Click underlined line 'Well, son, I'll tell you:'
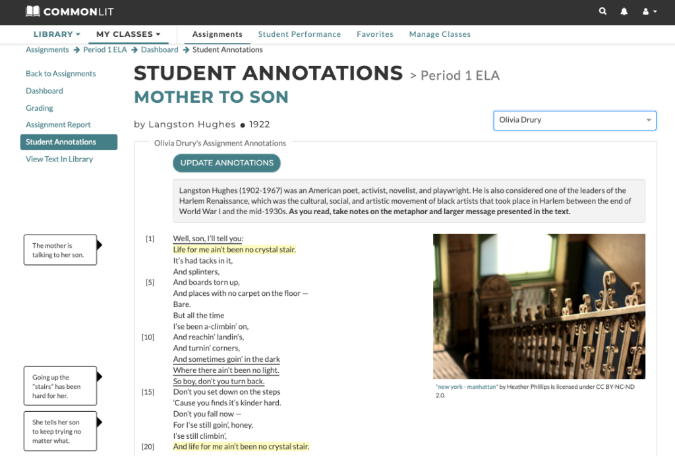 (x=208, y=239)
